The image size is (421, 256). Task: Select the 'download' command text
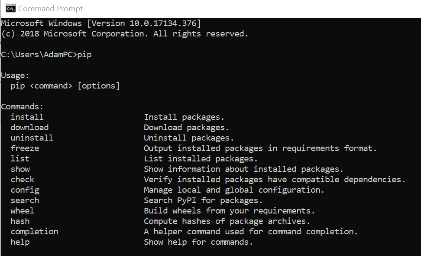(x=29, y=127)
